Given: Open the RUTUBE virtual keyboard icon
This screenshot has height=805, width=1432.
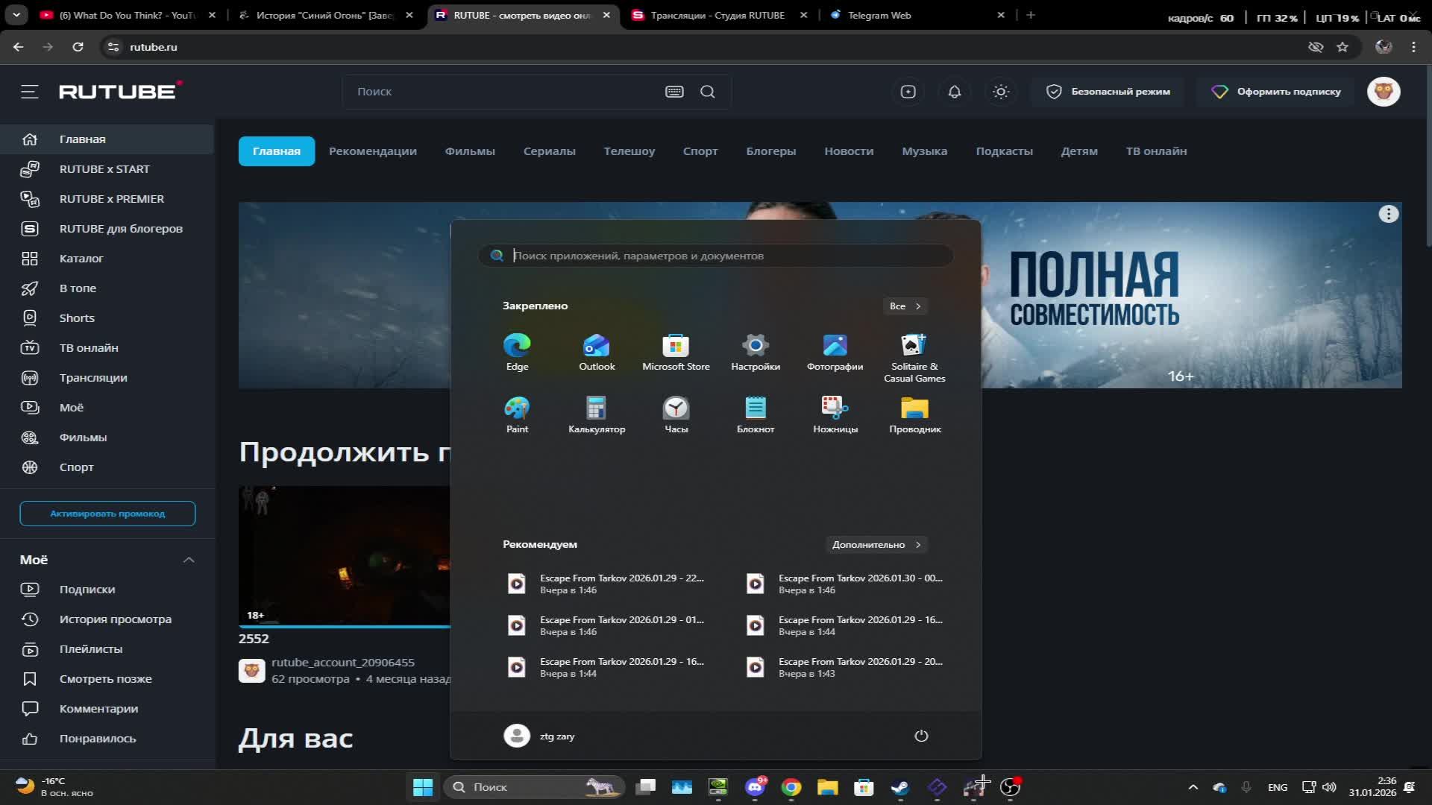Looking at the screenshot, I should coord(674,92).
